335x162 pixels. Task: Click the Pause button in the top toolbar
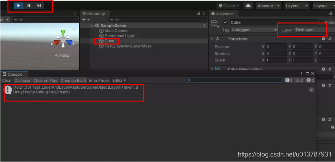29,6
